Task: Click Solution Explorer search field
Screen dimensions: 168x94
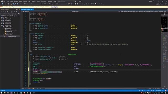Action: 9,14
